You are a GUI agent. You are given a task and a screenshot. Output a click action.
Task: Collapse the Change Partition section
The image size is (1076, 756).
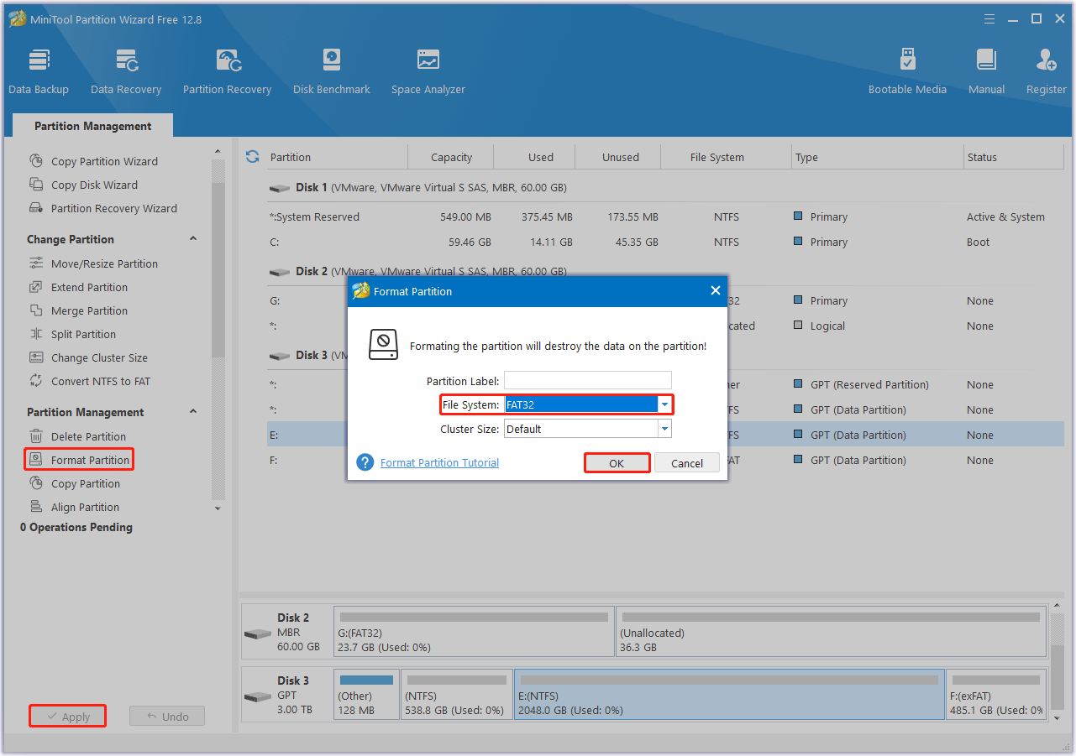(x=193, y=239)
